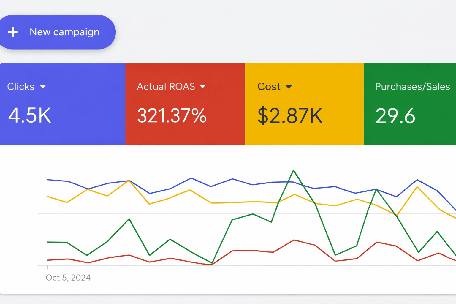Expand the Clicks metric dropdown arrow
This screenshot has height=304, width=456.
pos(43,87)
